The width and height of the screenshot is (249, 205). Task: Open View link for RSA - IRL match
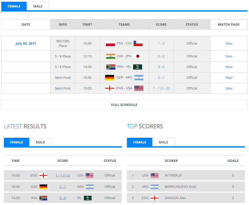coord(229,67)
